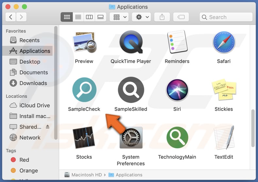Open iCloud Drive in sidebar
The image size is (258, 182).
point(34,105)
